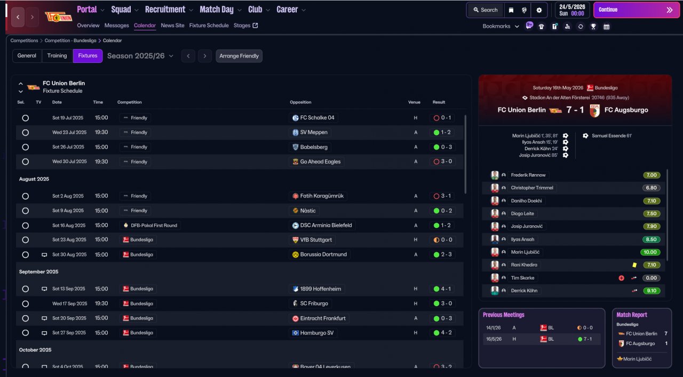Click the Search button

point(485,10)
